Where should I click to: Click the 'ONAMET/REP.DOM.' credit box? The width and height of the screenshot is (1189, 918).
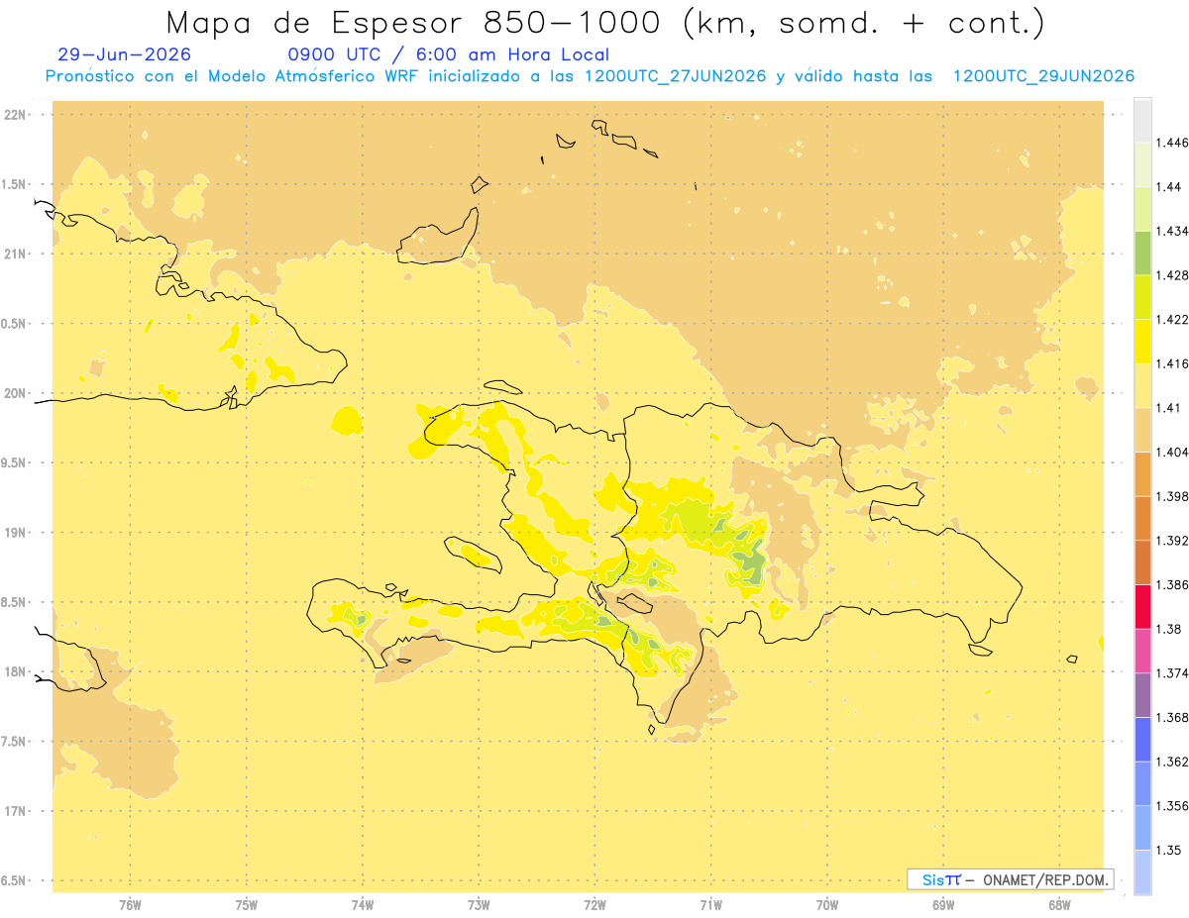point(1010,879)
